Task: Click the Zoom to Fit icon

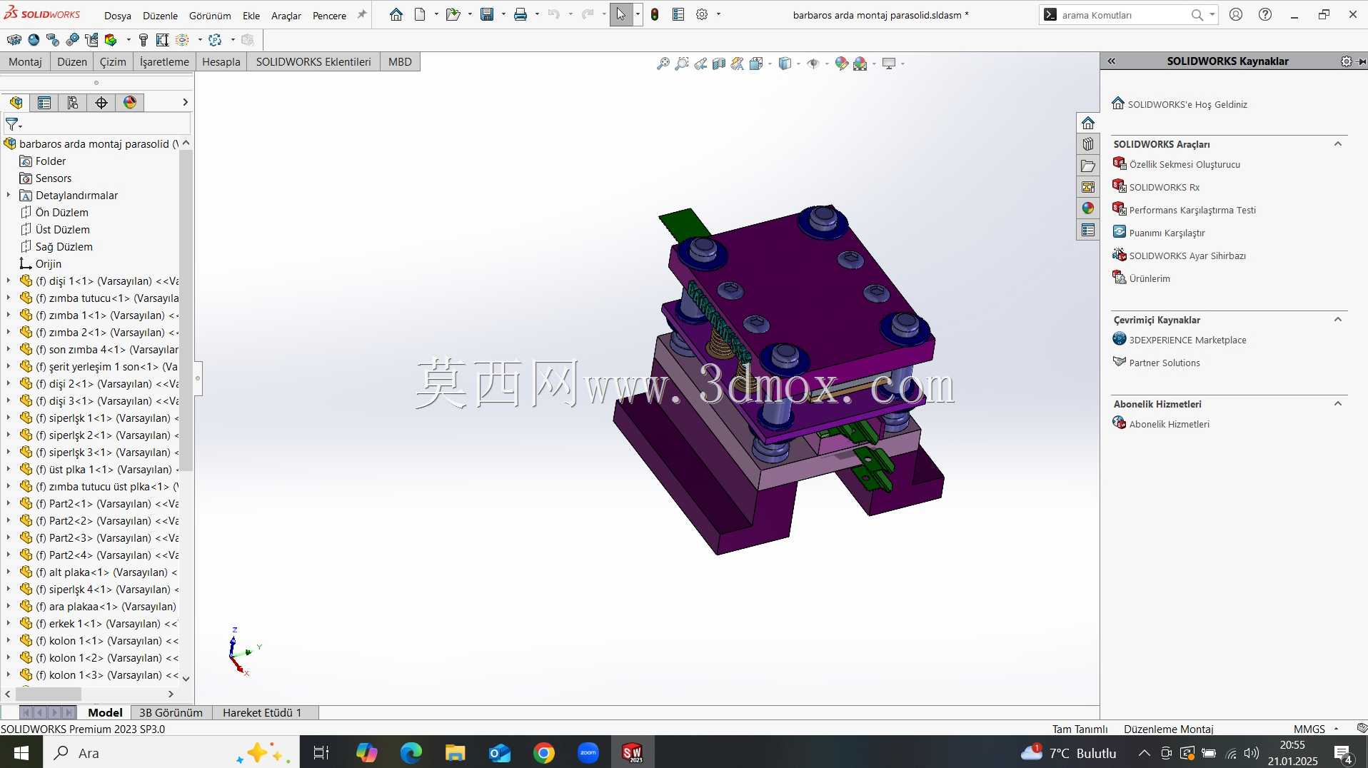Action: [663, 64]
